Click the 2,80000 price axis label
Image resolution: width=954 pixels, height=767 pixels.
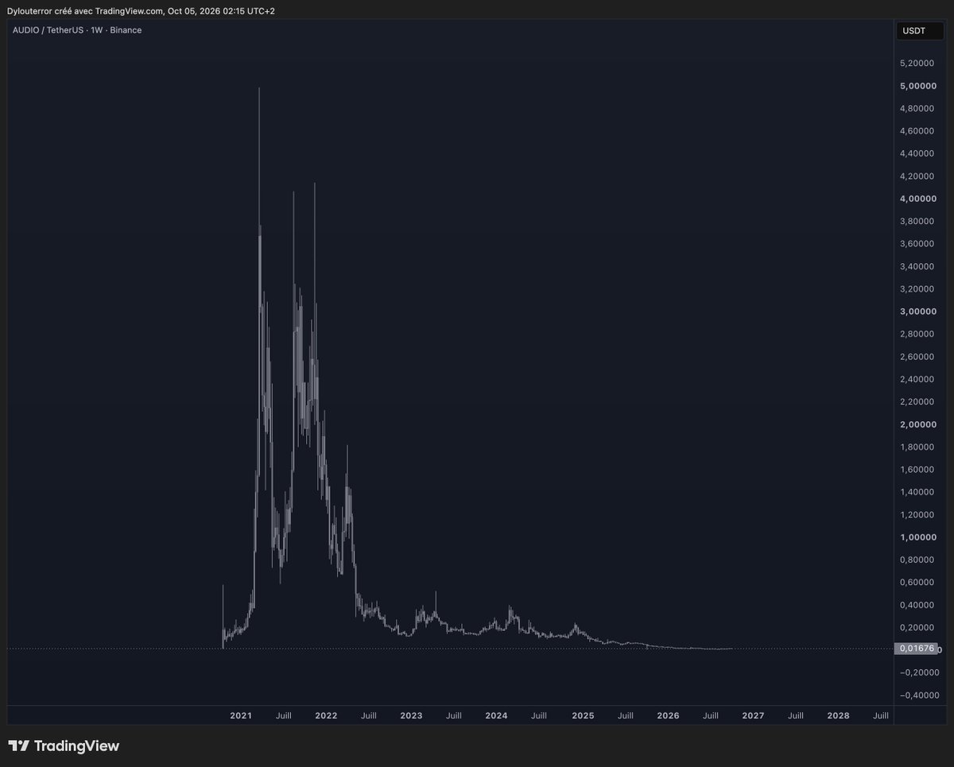click(918, 334)
